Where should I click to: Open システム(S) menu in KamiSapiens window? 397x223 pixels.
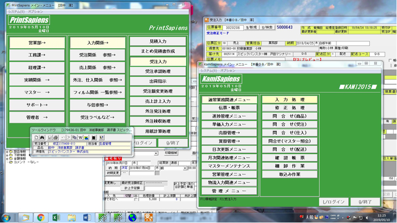pyautogui.click(x=209, y=71)
